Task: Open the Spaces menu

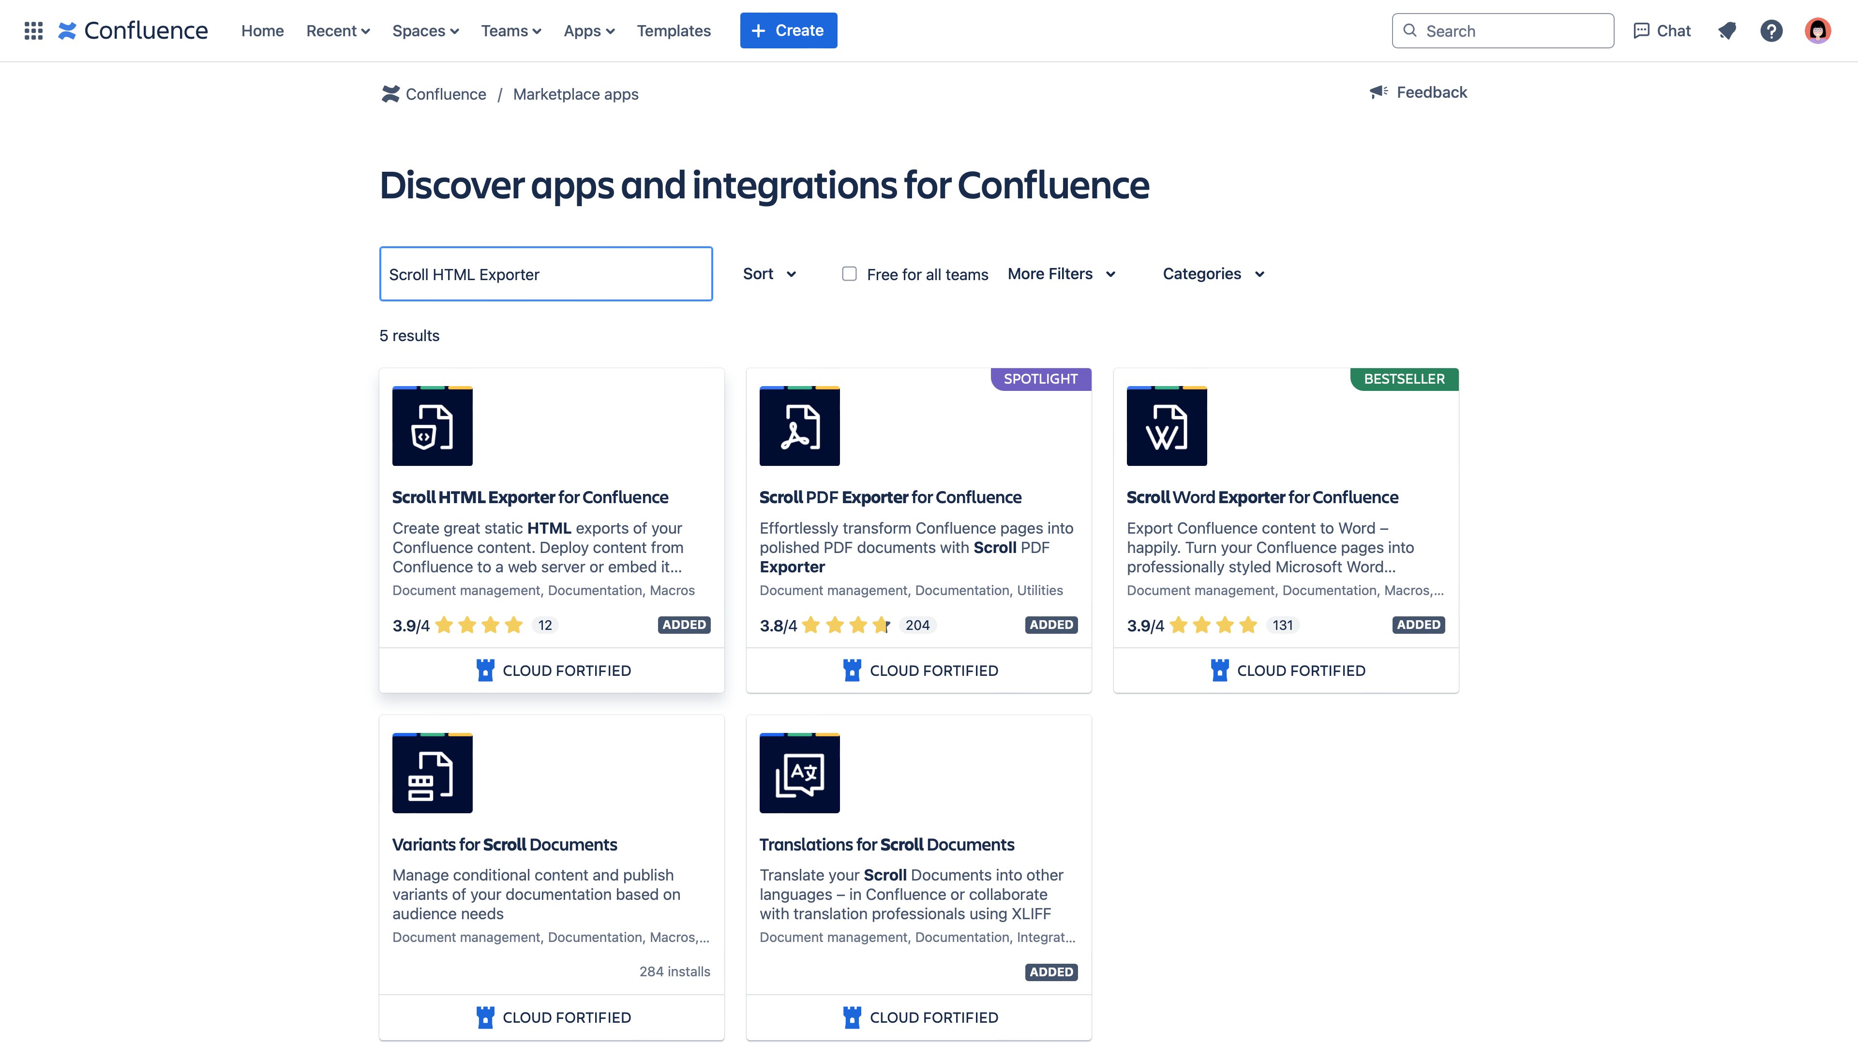Action: 425,30
